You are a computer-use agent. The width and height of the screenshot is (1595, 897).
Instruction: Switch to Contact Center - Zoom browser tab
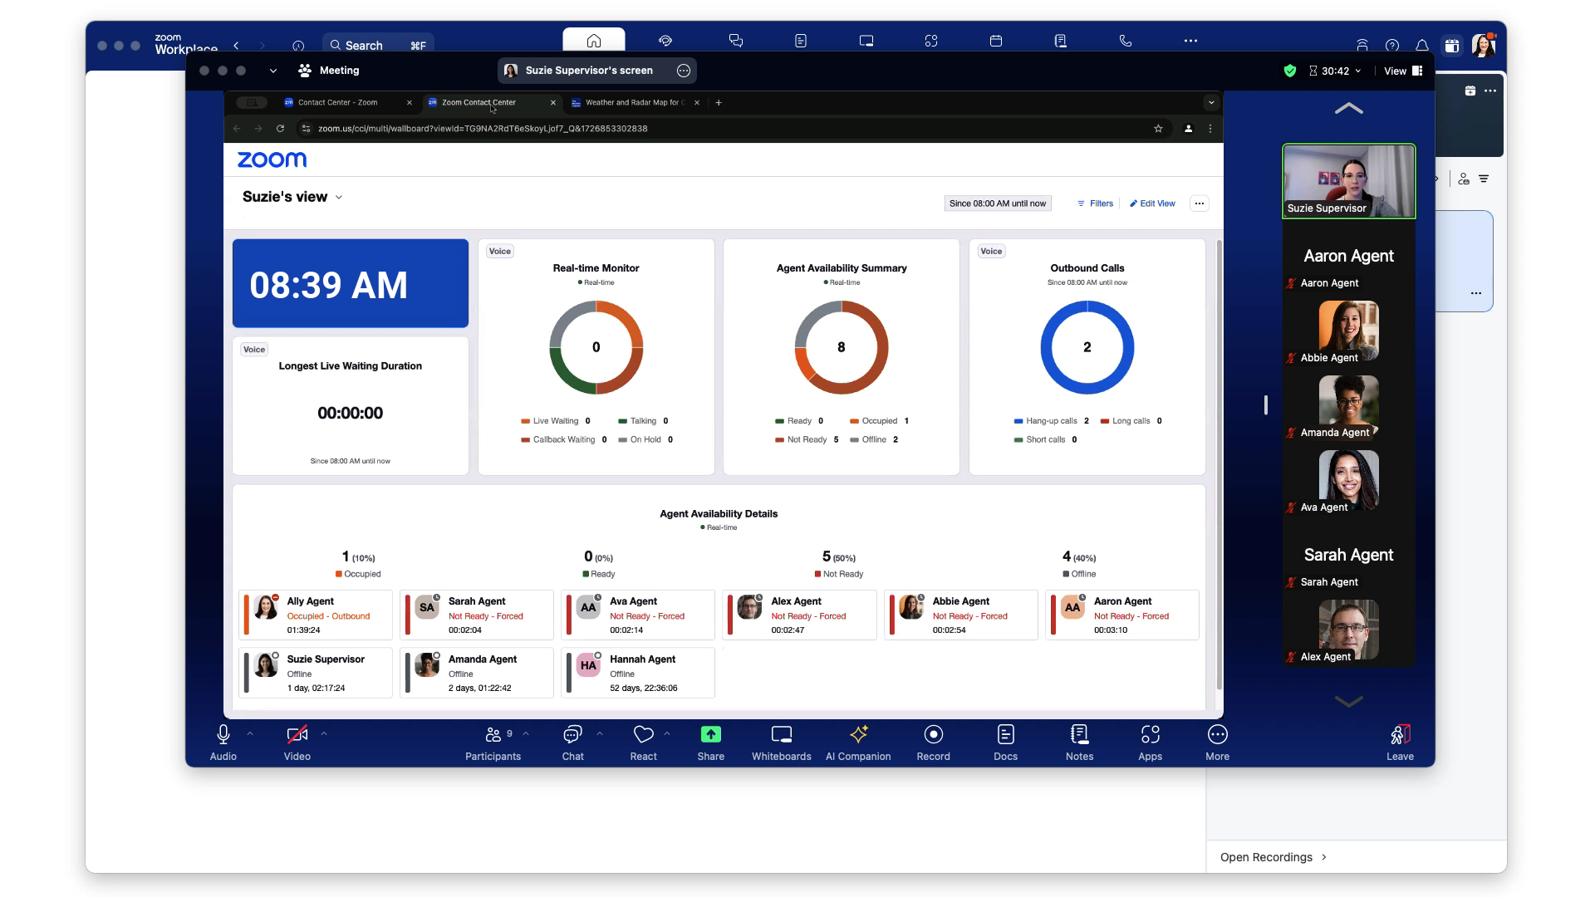pos(338,102)
